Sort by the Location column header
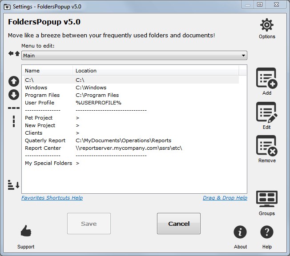Image resolution: width=290 pixels, height=256 pixels. tap(156, 71)
